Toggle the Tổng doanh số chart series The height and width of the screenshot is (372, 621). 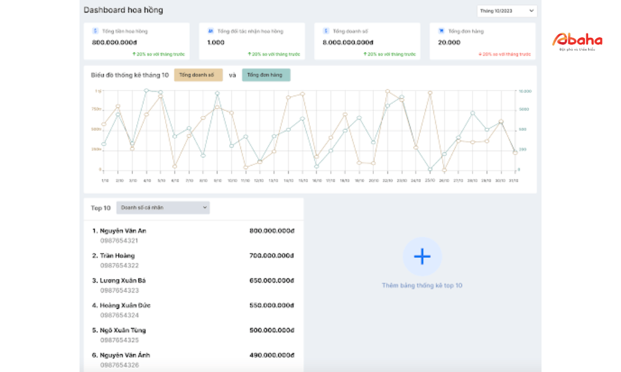pyautogui.click(x=198, y=75)
